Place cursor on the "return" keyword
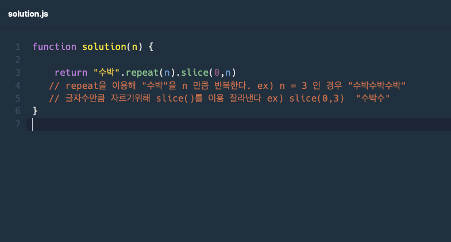451x242 pixels. (x=71, y=72)
